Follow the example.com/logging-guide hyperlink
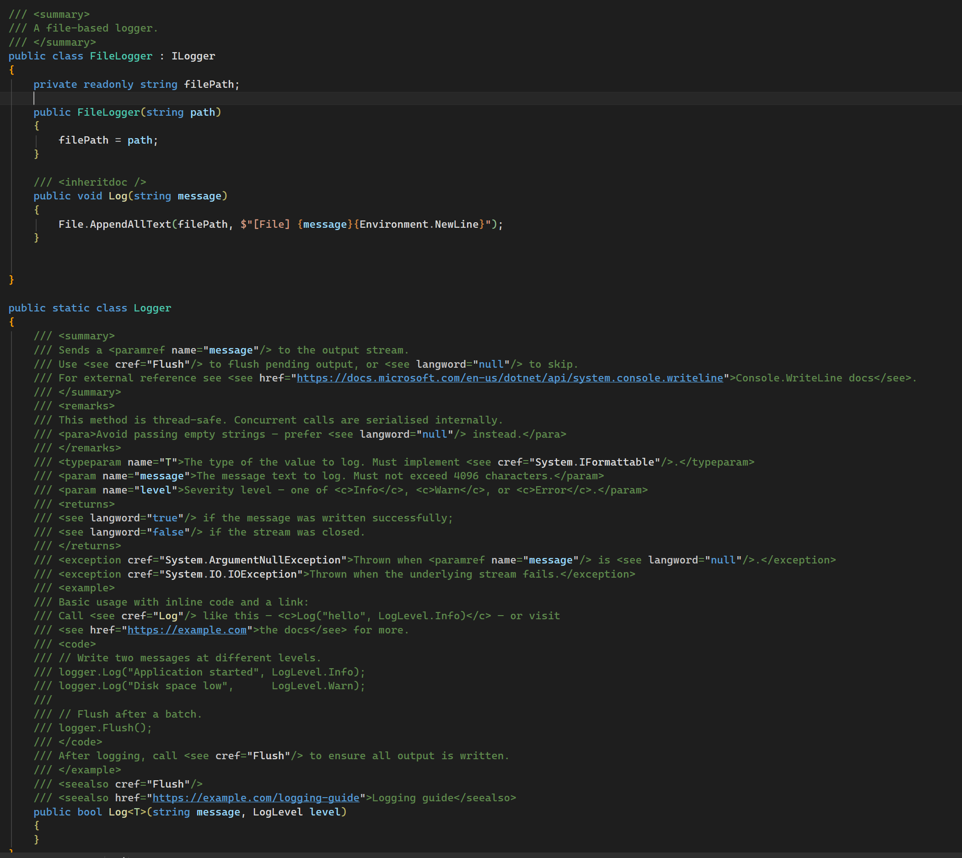The image size is (962, 858). tap(256, 798)
